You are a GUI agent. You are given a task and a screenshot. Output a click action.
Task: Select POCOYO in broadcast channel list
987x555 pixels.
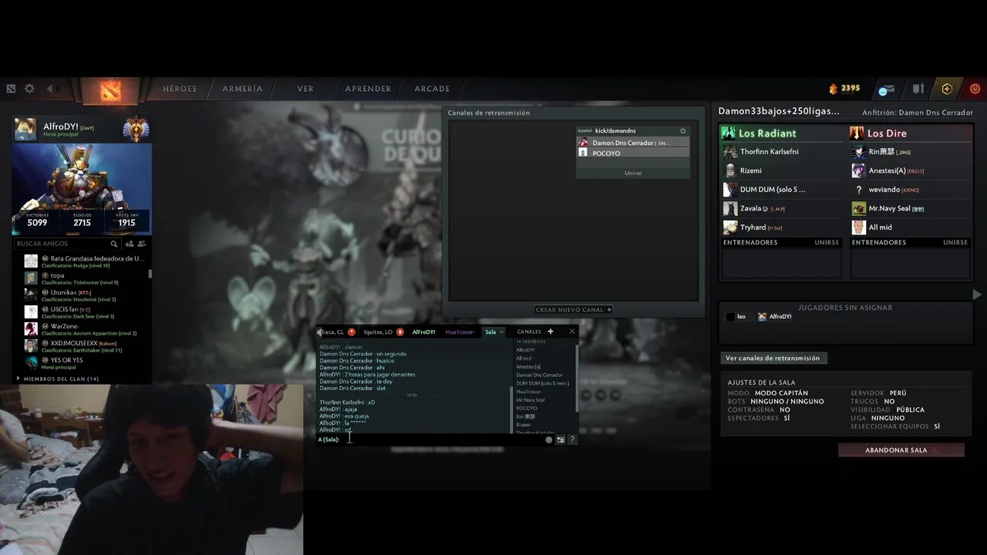click(x=633, y=153)
